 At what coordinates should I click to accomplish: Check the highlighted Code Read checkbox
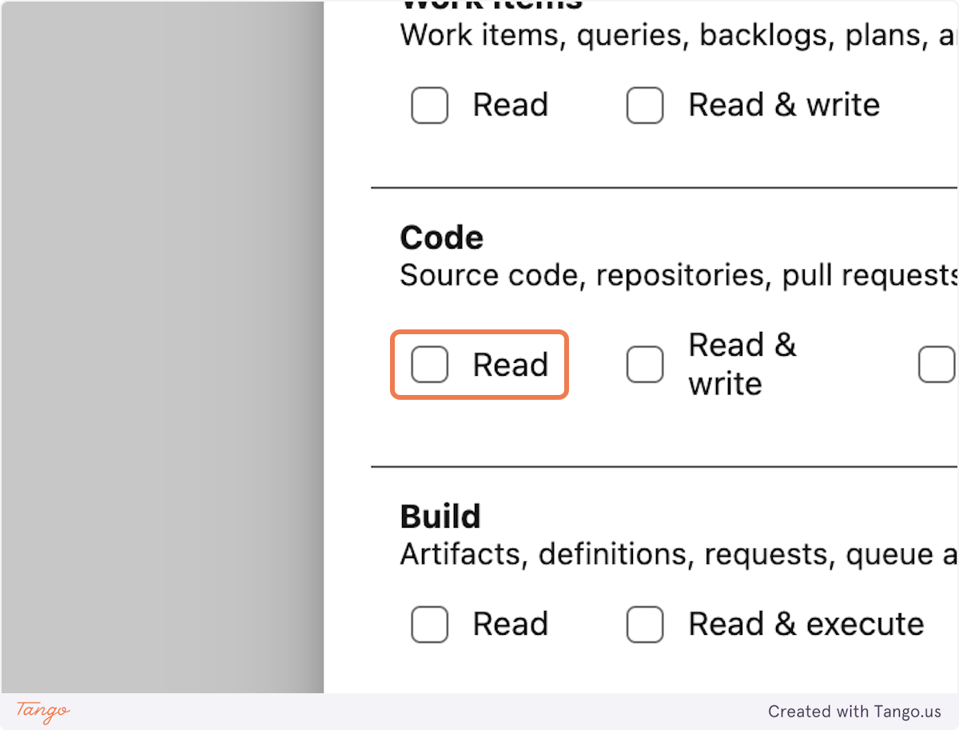429,365
